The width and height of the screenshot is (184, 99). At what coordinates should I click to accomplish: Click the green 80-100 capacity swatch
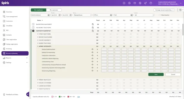click(60, 97)
